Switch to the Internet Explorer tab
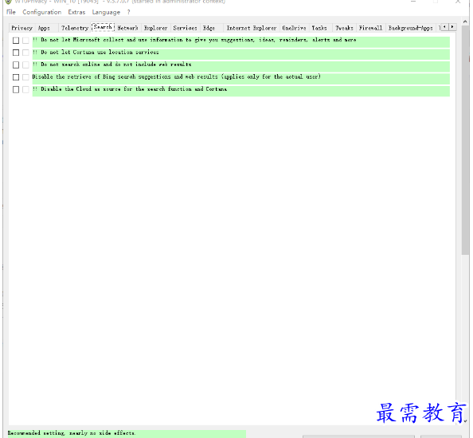Screen dimensions: 473x438 click(x=252, y=28)
